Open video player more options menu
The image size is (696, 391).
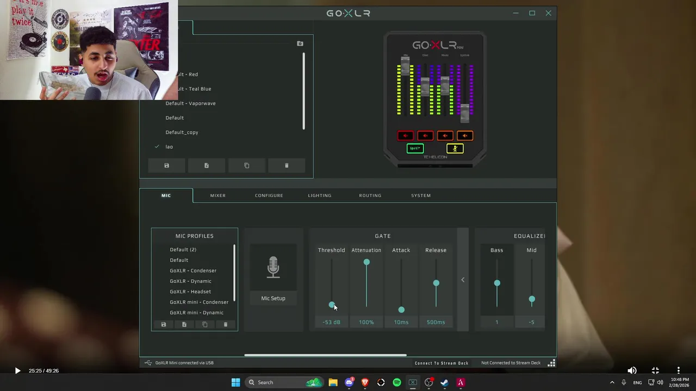[x=678, y=371]
